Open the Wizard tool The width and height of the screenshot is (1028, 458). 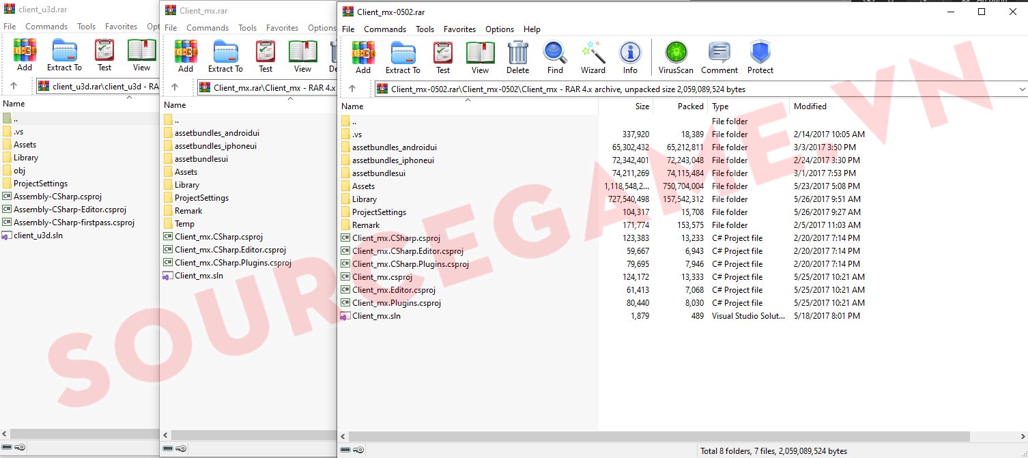point(593,57)
